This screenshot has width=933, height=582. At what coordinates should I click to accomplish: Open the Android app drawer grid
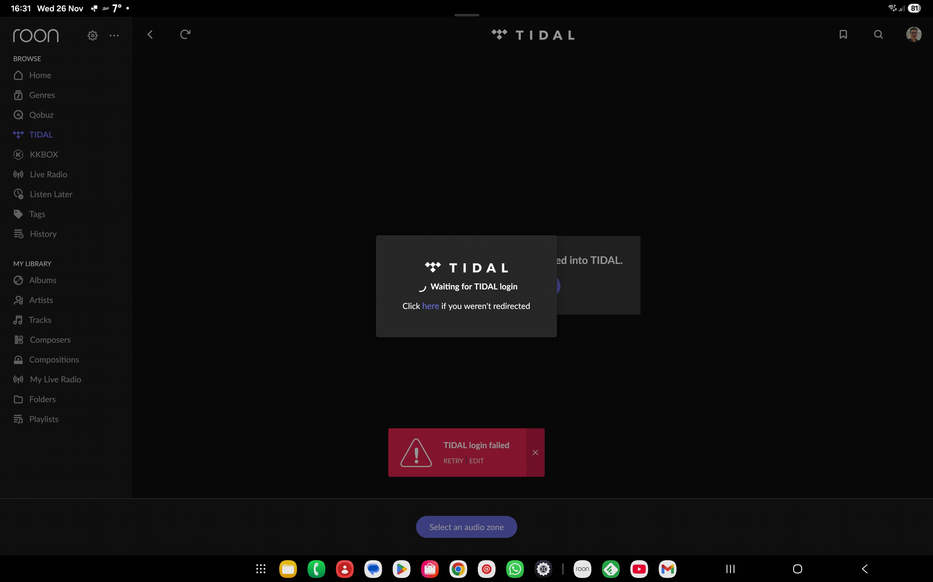click(x=261, y=569)
